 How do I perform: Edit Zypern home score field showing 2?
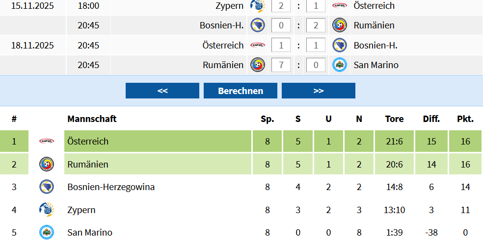[x=281, y=6]
